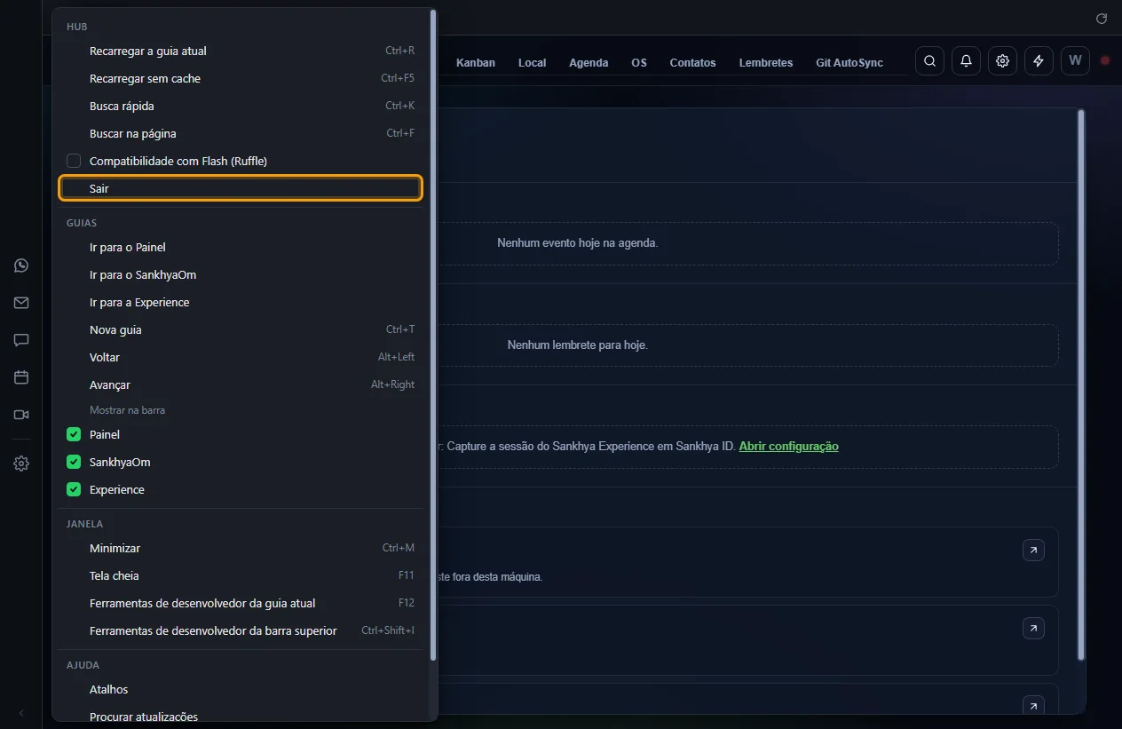
Task: Open notifications bell in top bar
Action: [x=966, y=61]
